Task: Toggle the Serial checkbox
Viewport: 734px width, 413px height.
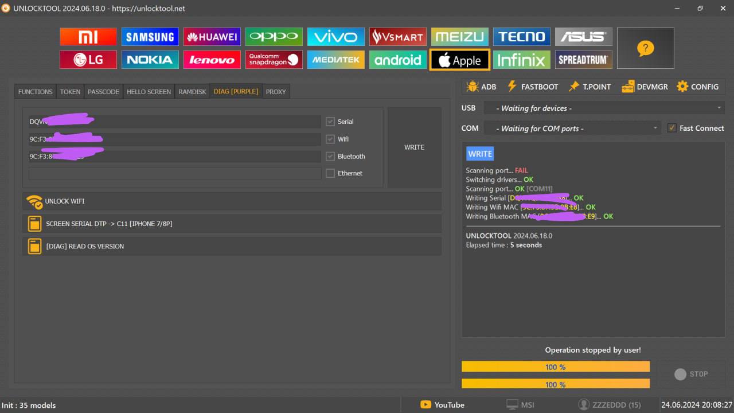Action: point(330,122)
